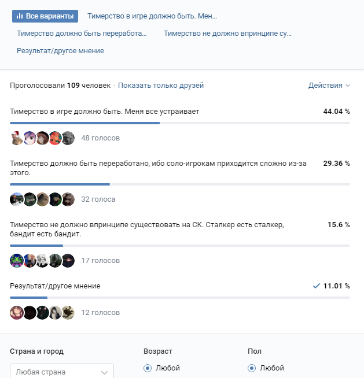Open the 32 голоса voters list

coord(98,199)
